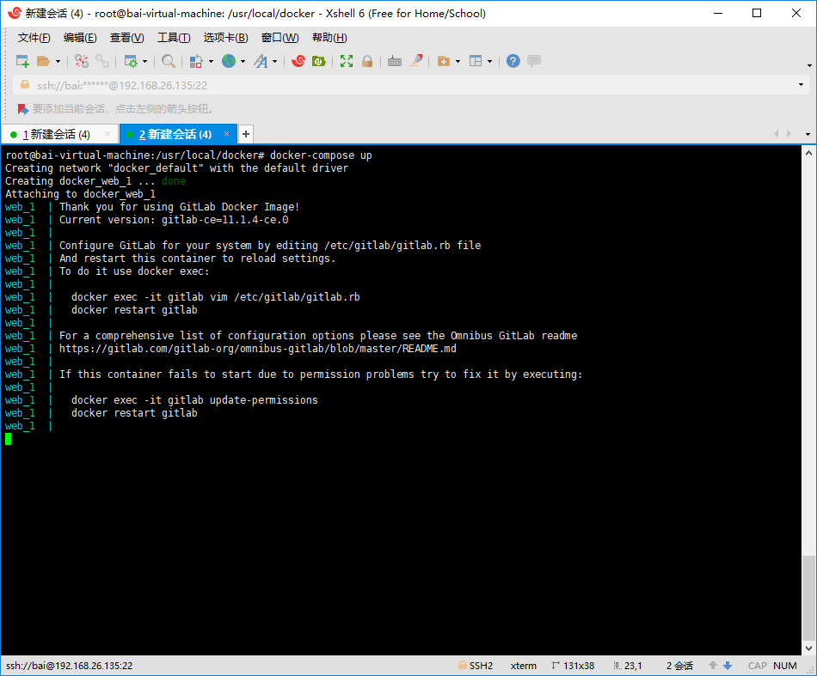Click the terminal scrollbar up arrow

click(x=808, y=153)
